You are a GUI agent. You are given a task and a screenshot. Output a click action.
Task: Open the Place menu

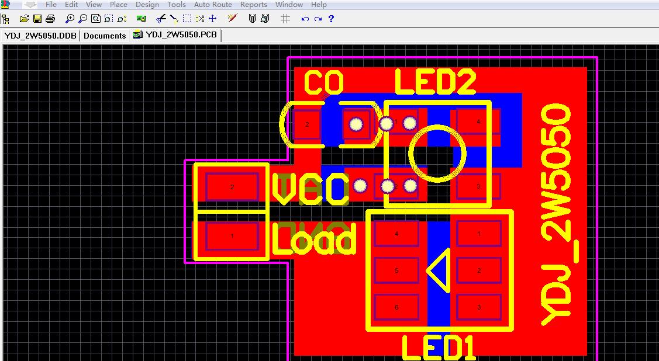click(x=118, y=4)
